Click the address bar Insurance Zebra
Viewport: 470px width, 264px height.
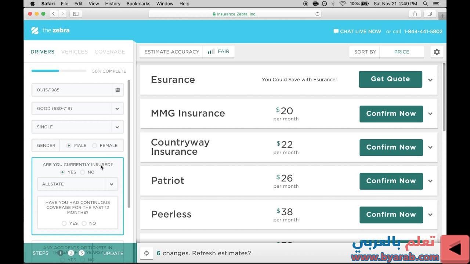coord(235,14)
